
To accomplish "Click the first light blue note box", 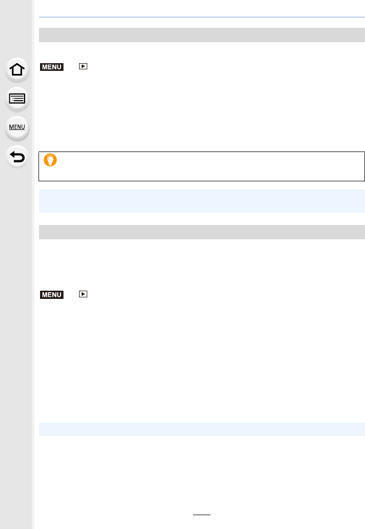I will coord(202,201).
